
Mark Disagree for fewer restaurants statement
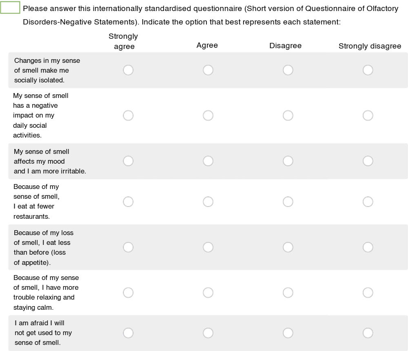tap(288, 202)
